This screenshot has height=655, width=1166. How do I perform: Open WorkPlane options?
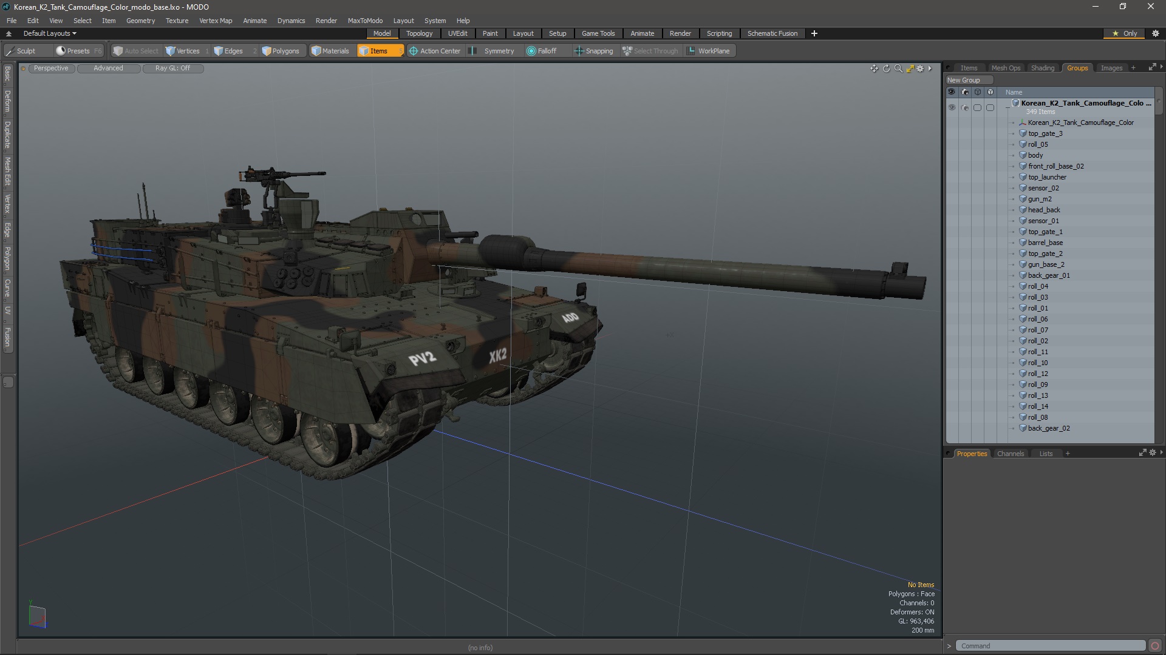pos(709,51)
